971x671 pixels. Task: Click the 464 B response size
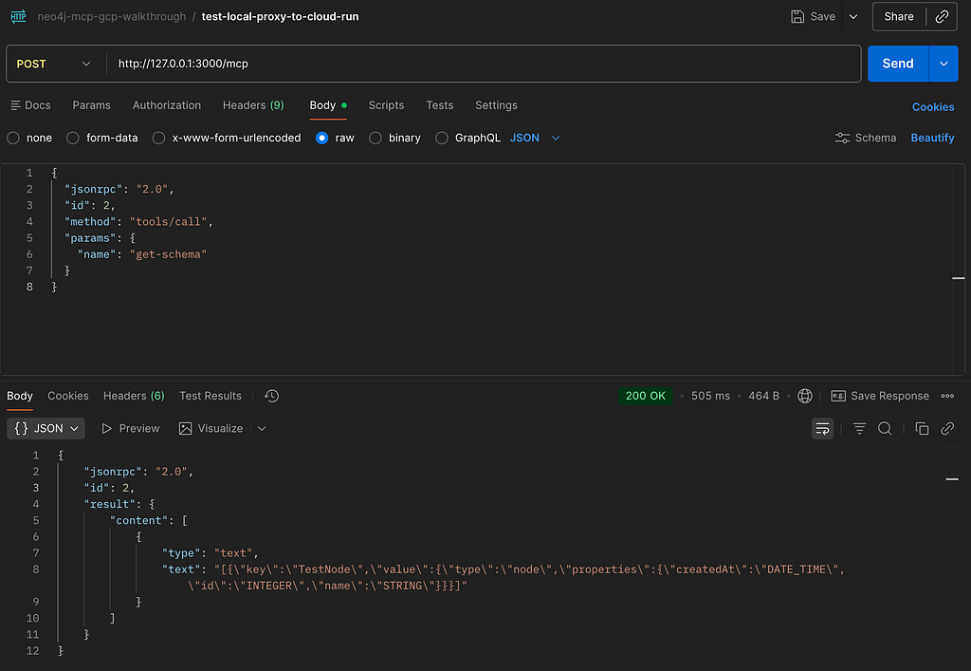763,396
